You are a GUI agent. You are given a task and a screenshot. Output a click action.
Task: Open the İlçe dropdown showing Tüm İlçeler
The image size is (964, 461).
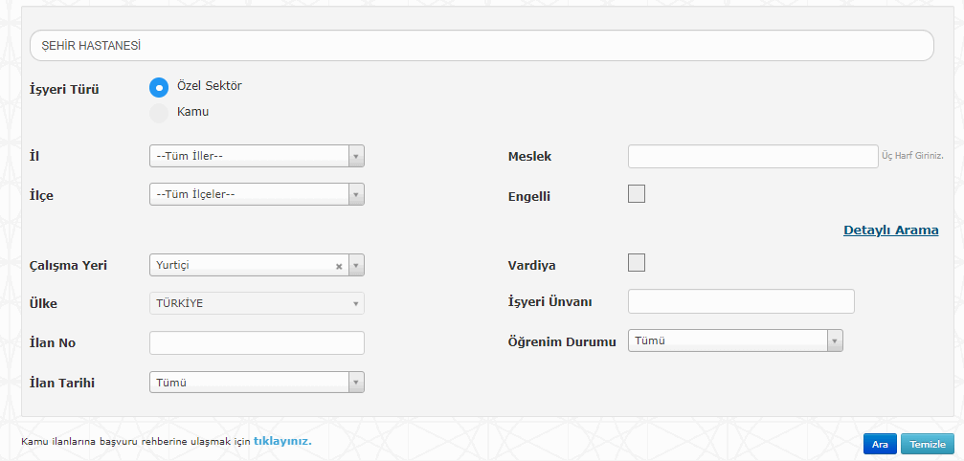coord(257,194)
